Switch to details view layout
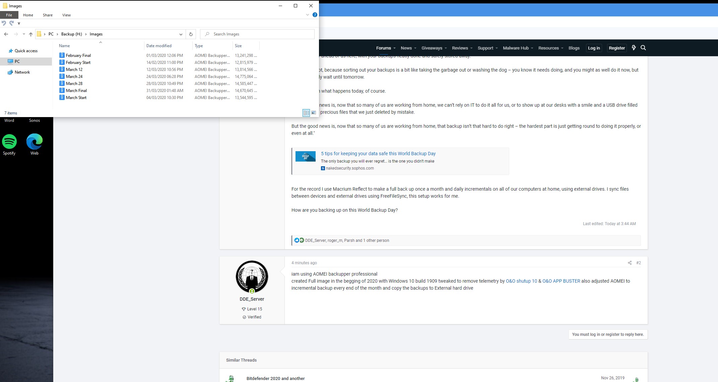This screenshot has height=382, width=718. [306, 113]
